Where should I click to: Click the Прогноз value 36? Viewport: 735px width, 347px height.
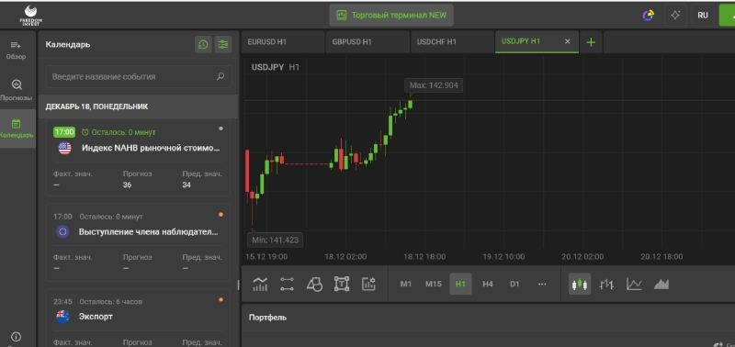tap(127, 185)
